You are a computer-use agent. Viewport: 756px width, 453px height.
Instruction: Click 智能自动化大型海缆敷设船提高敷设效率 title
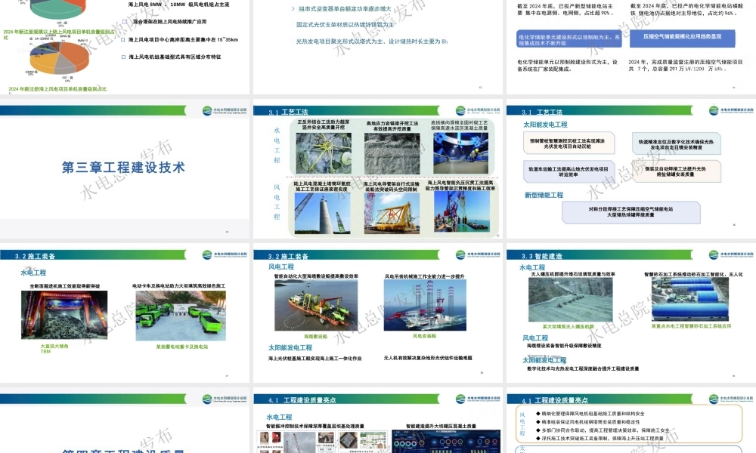[316, 276]
